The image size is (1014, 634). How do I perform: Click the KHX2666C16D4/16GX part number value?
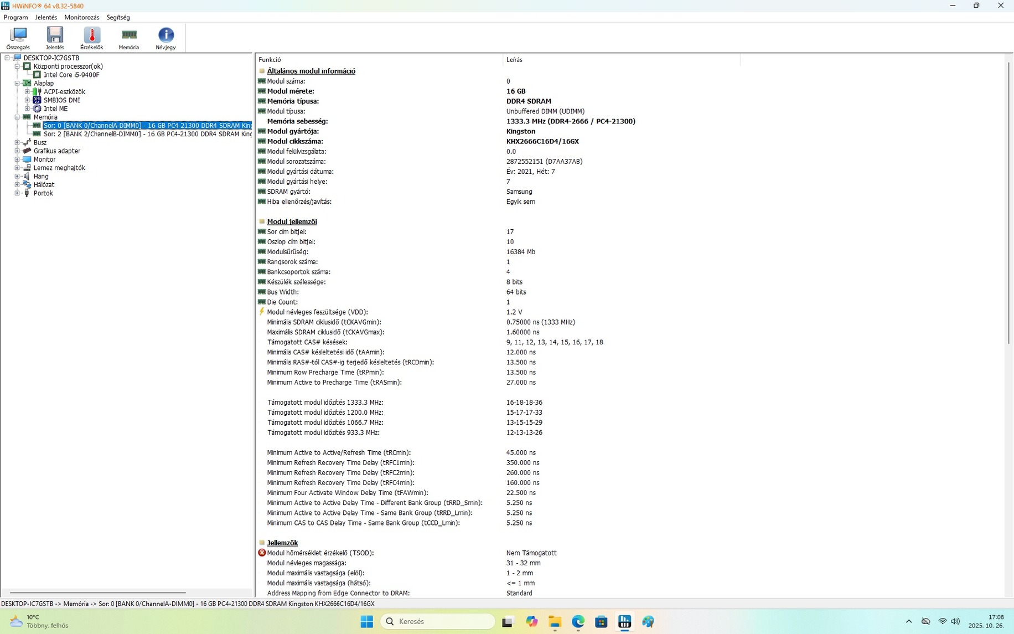coord(542,141)
